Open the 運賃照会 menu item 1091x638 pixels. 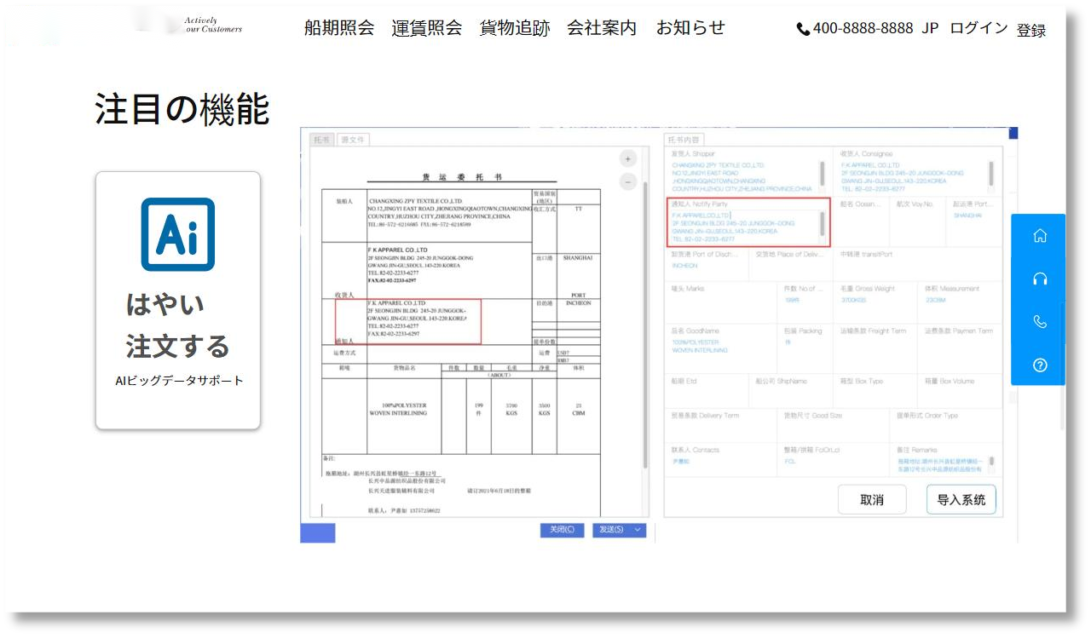click(426, 27)
